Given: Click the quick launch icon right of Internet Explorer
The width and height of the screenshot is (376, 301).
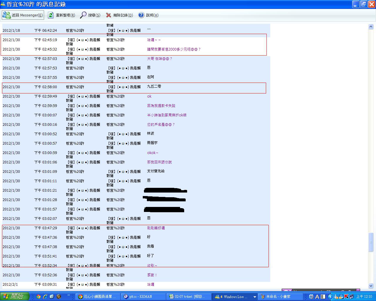Looking at the screenshot, I should click(52, 297).
